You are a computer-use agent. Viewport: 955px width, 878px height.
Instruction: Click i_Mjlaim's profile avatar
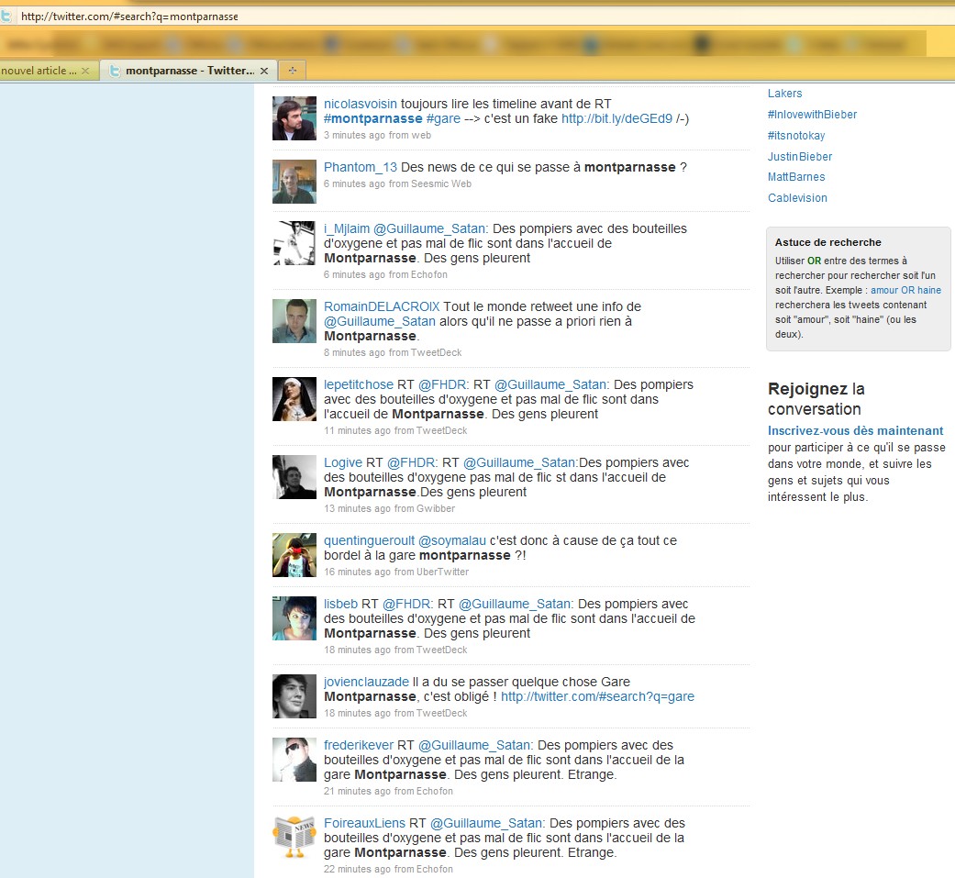[x=294, y=243]
